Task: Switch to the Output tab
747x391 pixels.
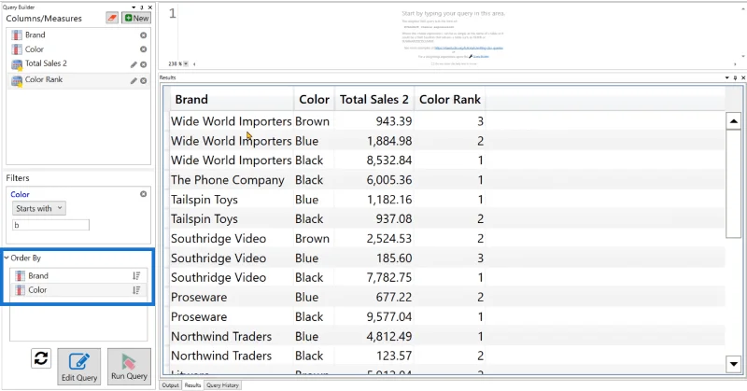Action: [x=170, y=385]
